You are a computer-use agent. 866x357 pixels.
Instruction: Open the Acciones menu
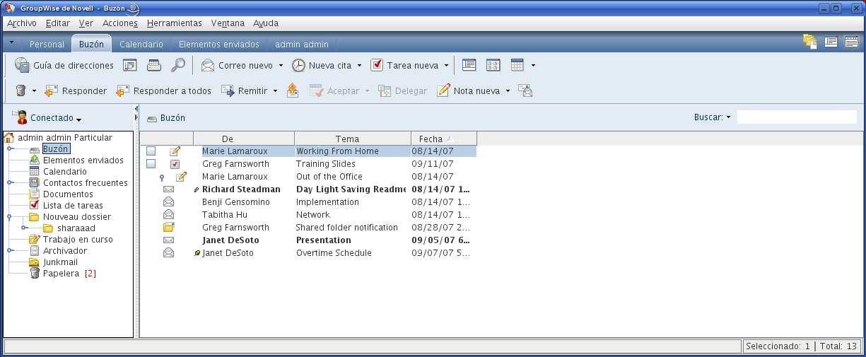(x=120, y=23)
